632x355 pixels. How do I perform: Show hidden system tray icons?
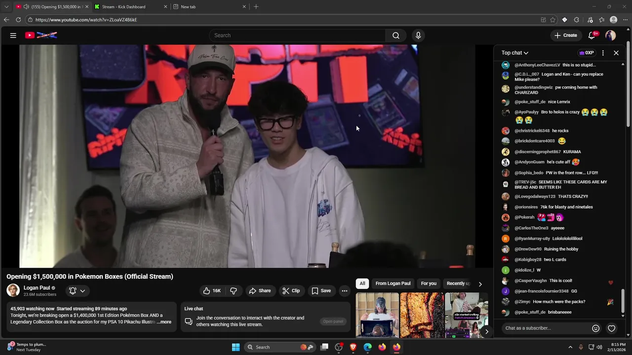click(570, 347)
